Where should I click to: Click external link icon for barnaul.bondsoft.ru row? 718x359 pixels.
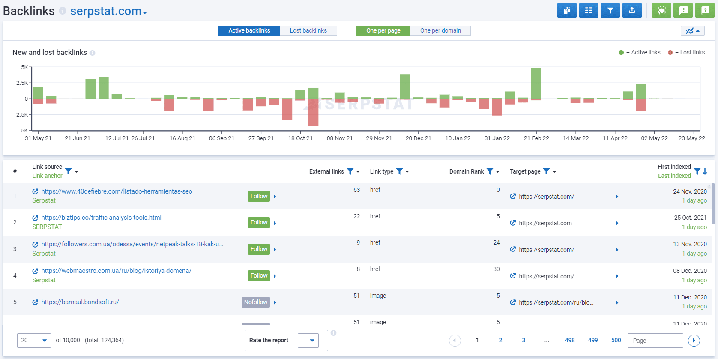click(x=36, y=302)
